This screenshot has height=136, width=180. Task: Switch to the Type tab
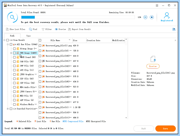[28, 36]
